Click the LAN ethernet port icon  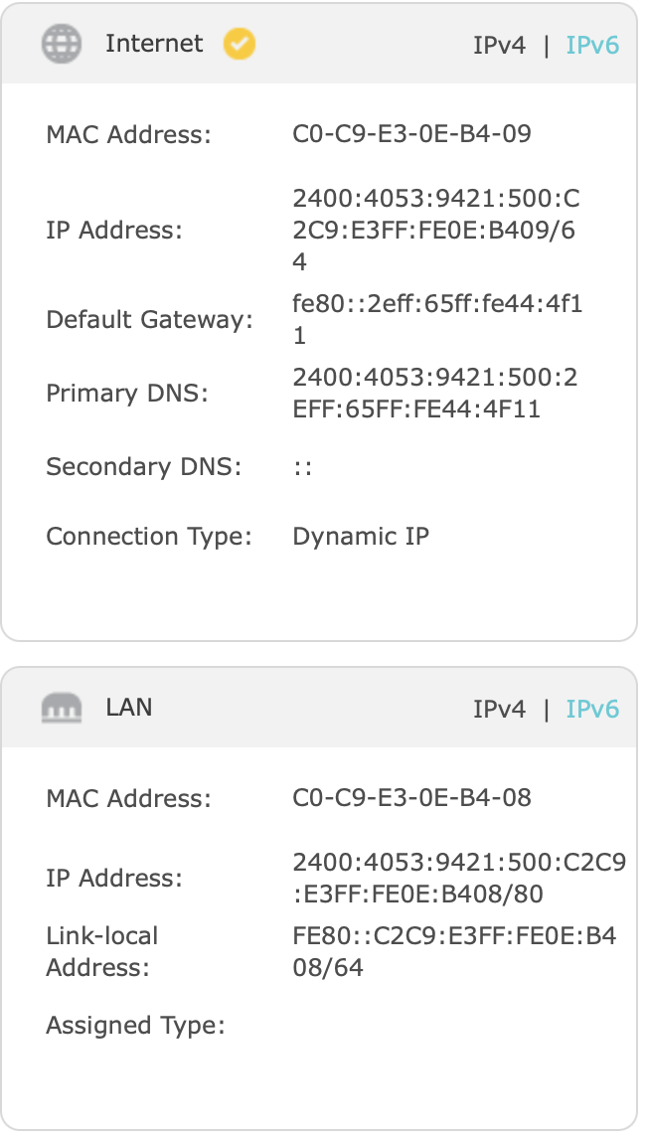[x=61, y=709]
